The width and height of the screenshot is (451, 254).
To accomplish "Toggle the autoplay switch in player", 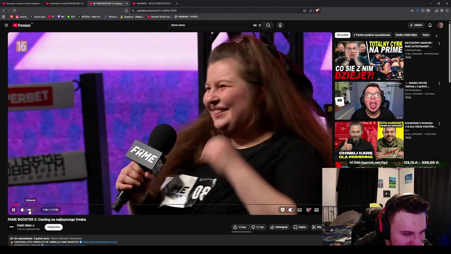I will (x=291, y=210).
